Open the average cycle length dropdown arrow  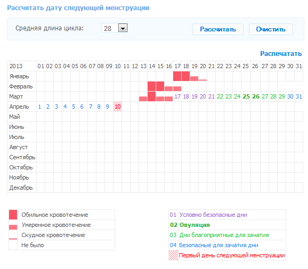pyautogui.click(x=123, y=28)
